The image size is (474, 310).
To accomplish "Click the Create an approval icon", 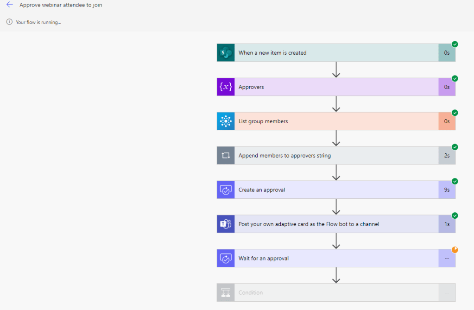I will point(226,190).
